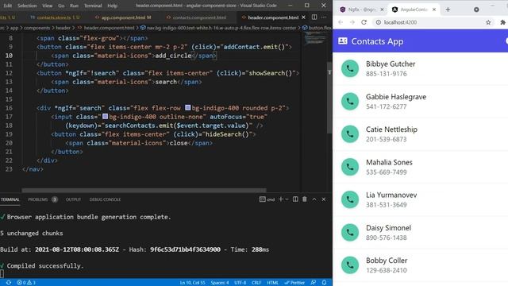The height and width of the screenshot is (286, 508).
Task: Click the 'app' breadcrumb segment
Action: click(14, 28)
